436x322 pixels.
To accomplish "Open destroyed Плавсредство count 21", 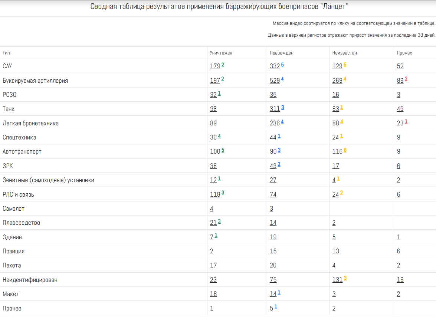I will click(213, 223).
